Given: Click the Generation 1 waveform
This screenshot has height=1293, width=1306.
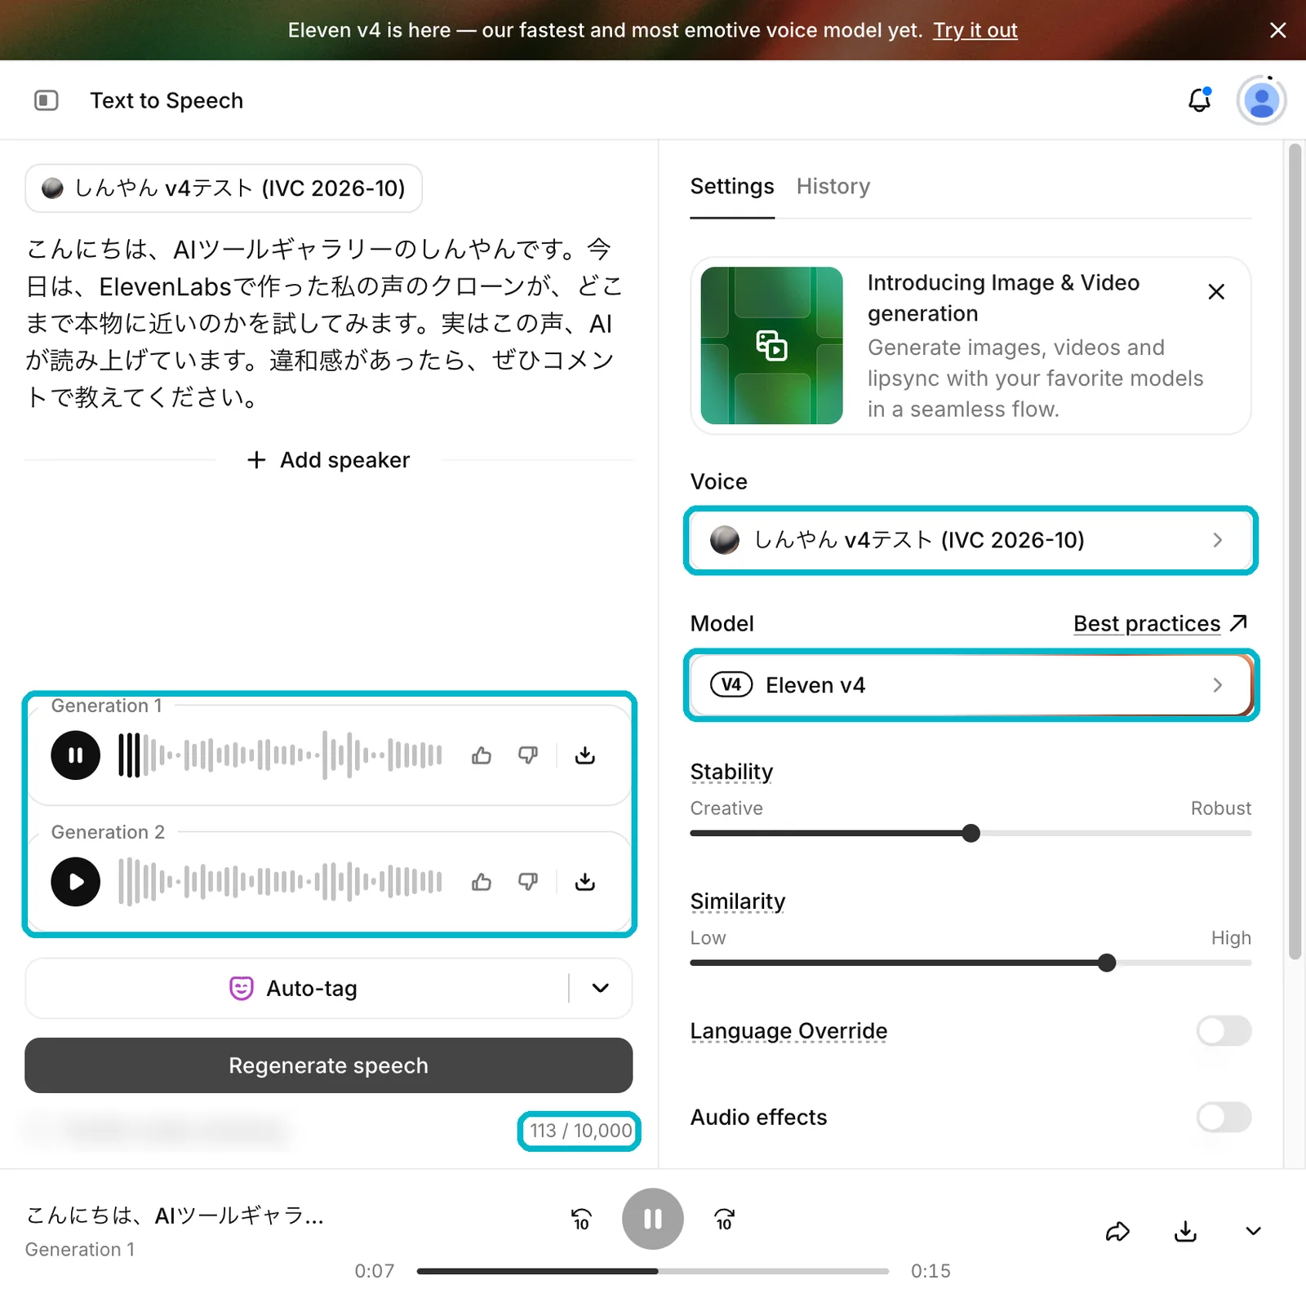Looking at the screenshot, I should click(280, 755).
